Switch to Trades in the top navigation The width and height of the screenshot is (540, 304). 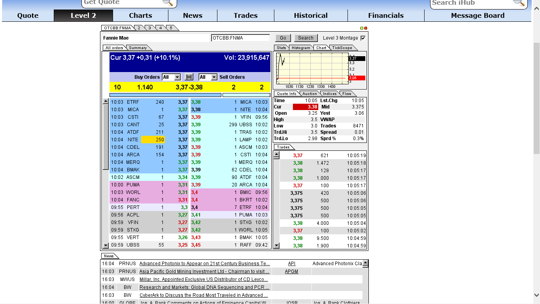point(245,15)
